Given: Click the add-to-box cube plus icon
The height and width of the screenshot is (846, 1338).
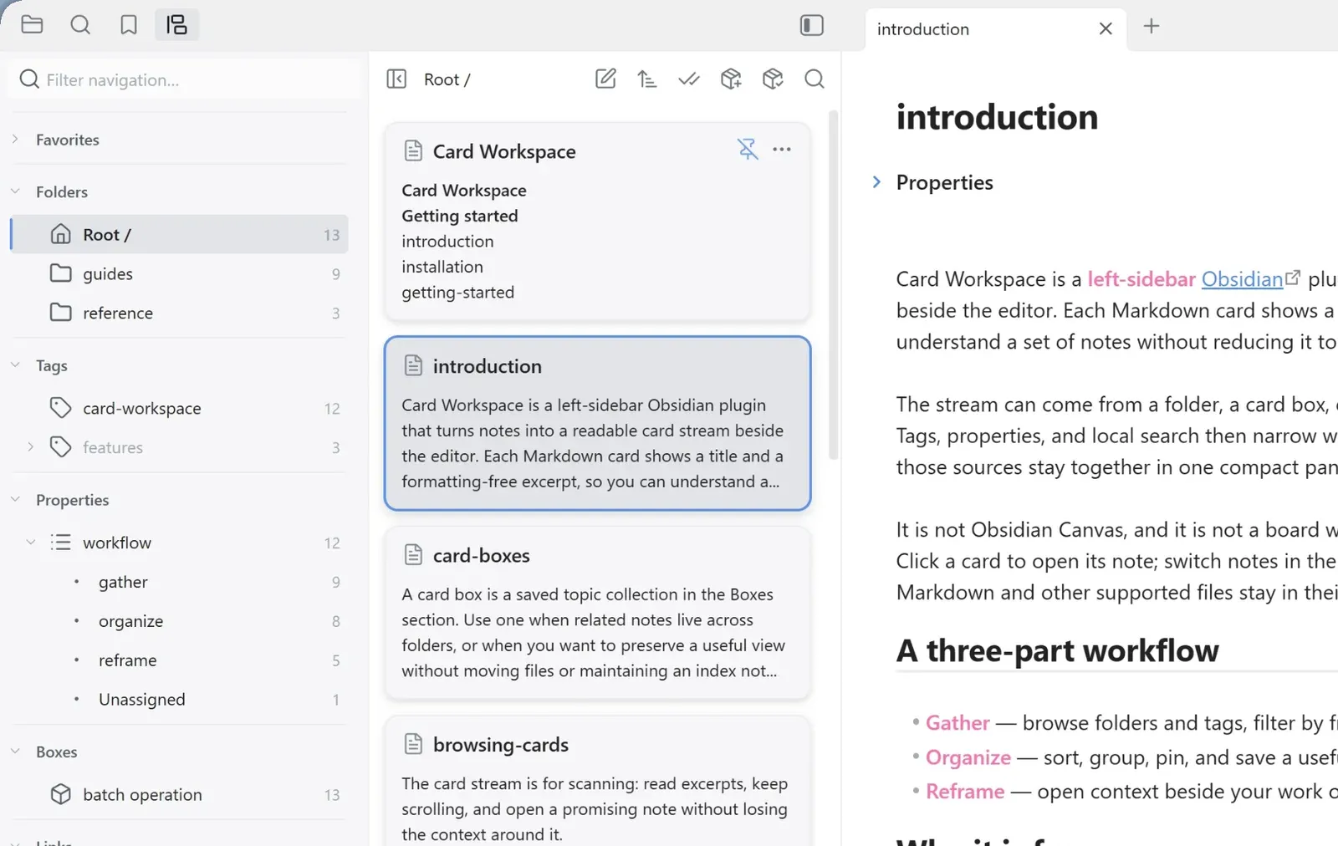Looking at the screenshot, I should [731, 79].
